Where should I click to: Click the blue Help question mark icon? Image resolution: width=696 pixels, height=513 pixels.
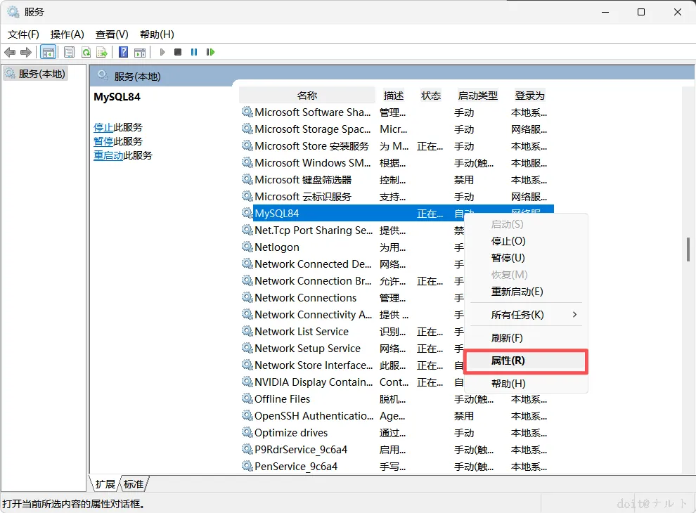124,53
